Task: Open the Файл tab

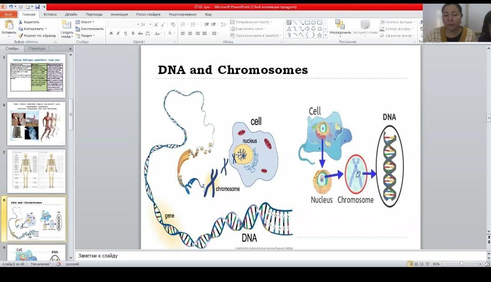Action: tap(9, 15)
